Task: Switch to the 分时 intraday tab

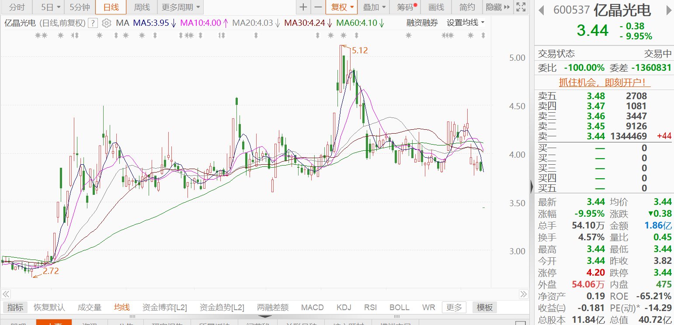Action: [x=17, y=7]
